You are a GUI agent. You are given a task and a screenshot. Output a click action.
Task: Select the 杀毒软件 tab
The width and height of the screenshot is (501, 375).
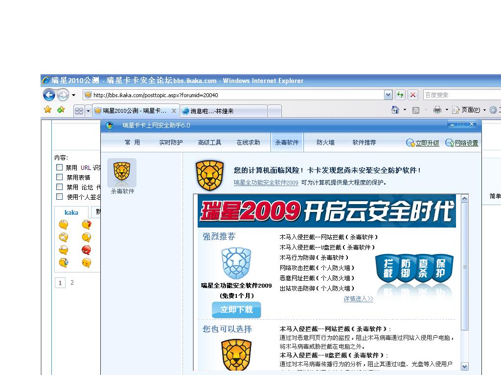[x=287, y=143]
